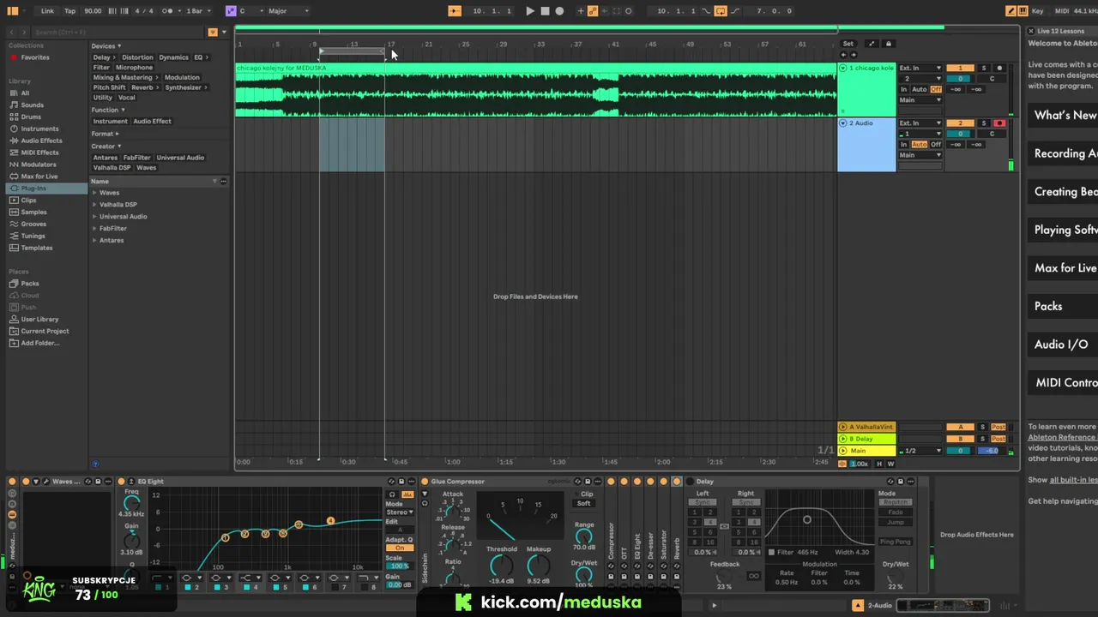Toggle Follow playback icon in transport
Image resolution: width=1098 pixels, height=617 pixels.
(x=455, y=11)
